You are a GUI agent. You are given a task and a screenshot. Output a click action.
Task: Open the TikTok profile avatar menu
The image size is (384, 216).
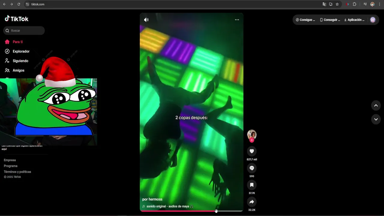click(x=373, y=20)
